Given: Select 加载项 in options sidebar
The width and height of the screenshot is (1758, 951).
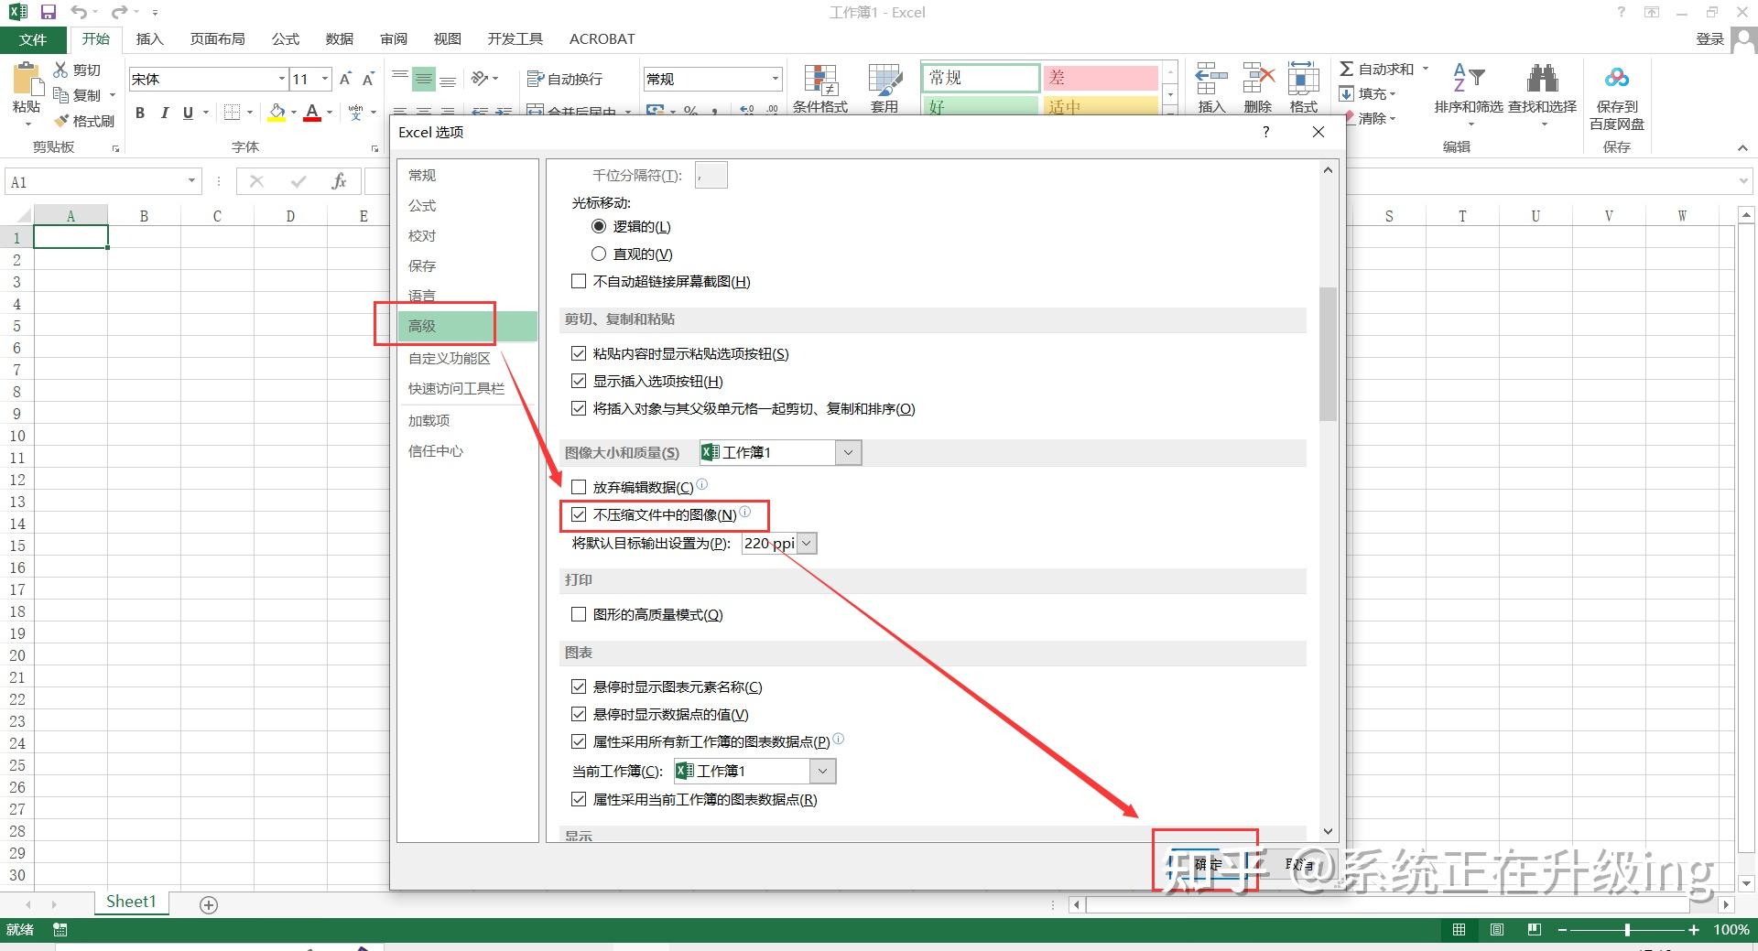Looking at the screenshot, I should point(468,420).
